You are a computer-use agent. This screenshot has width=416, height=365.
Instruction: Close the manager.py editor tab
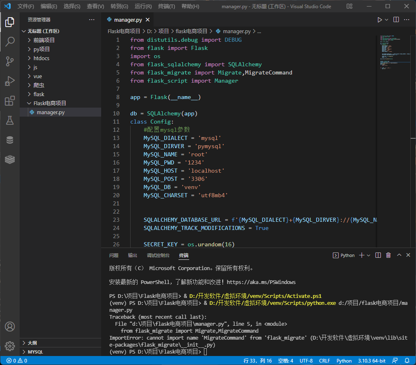coord(148,20)
